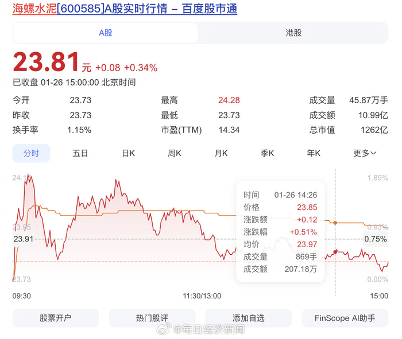The height and width of the screenshot is (339, 402).
Task: Click the tooltip 成交额 207.18万 value
Action: (x=301, y=269)
